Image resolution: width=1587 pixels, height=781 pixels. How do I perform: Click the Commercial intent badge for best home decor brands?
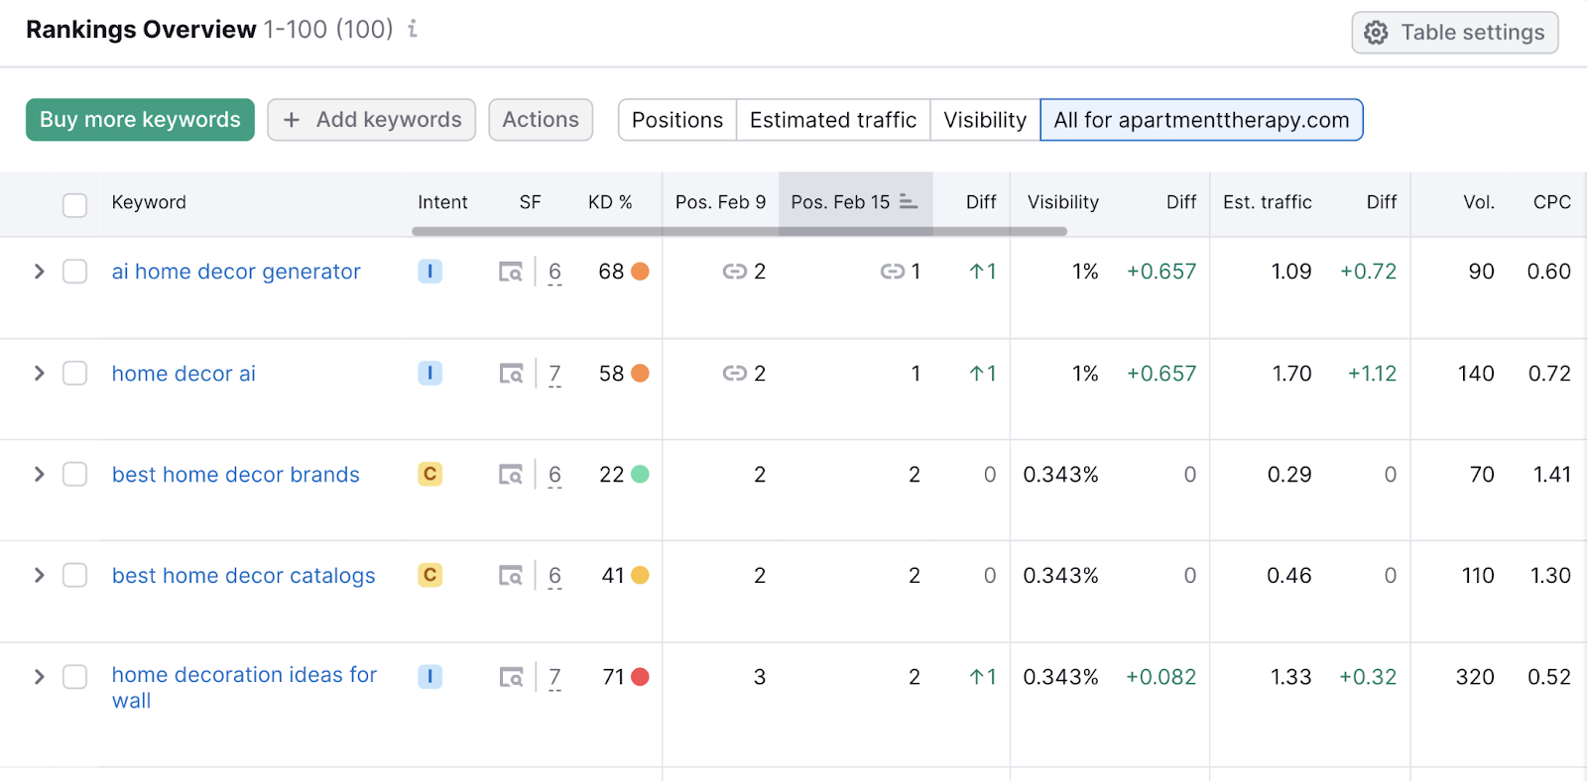coord(429,475)
